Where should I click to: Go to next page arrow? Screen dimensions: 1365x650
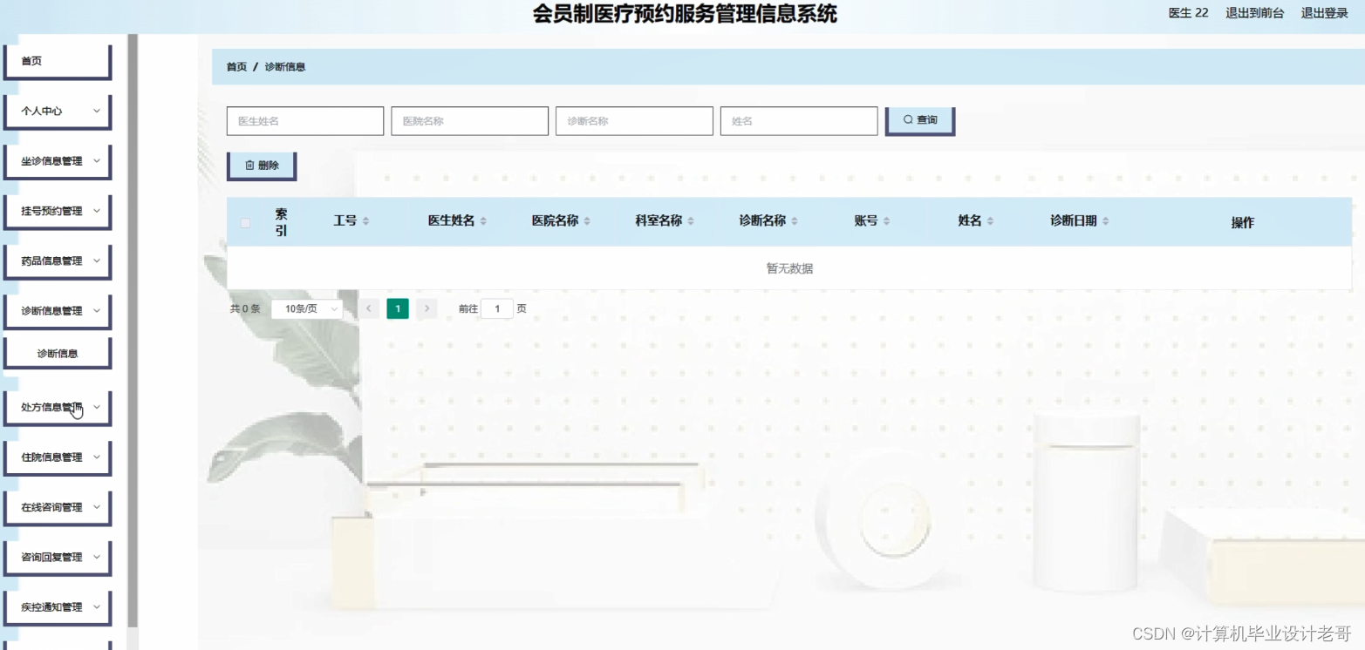pos(427,308)
